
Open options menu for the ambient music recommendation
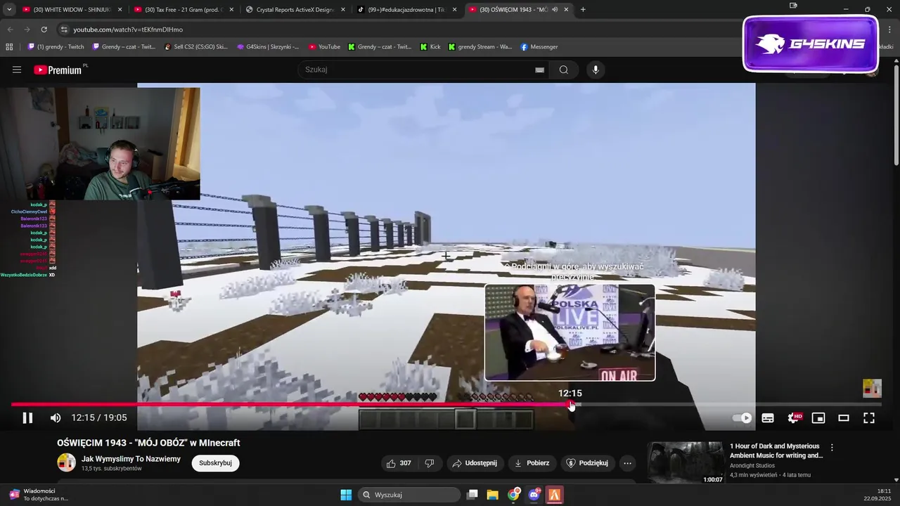pyautogui.click(x=832, y=447)
